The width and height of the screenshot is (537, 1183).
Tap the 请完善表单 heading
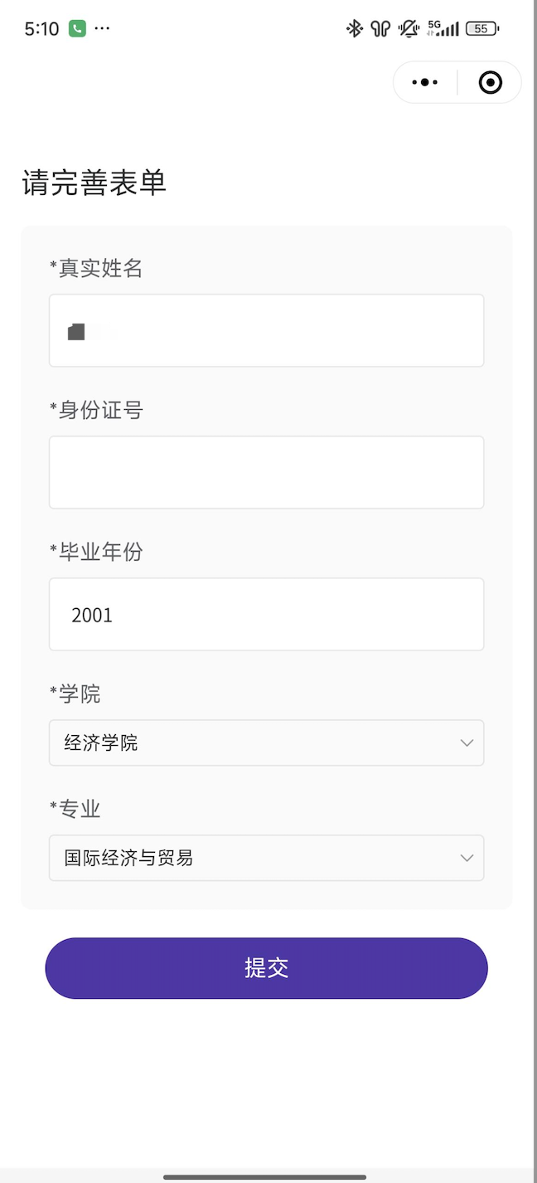tap(94, 183)
